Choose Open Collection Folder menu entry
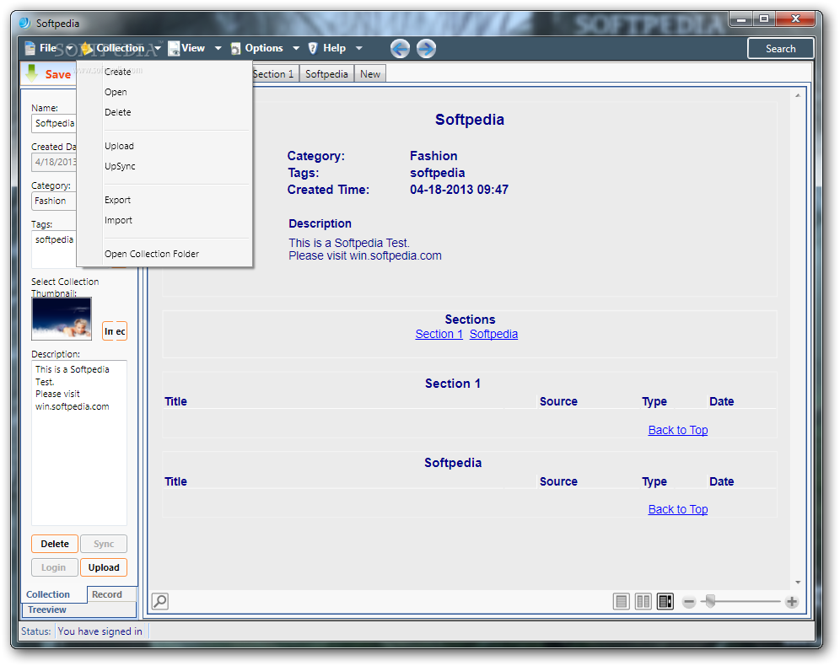Image resolution: width=840 pixels, height=666 pixels. [164, 255]
